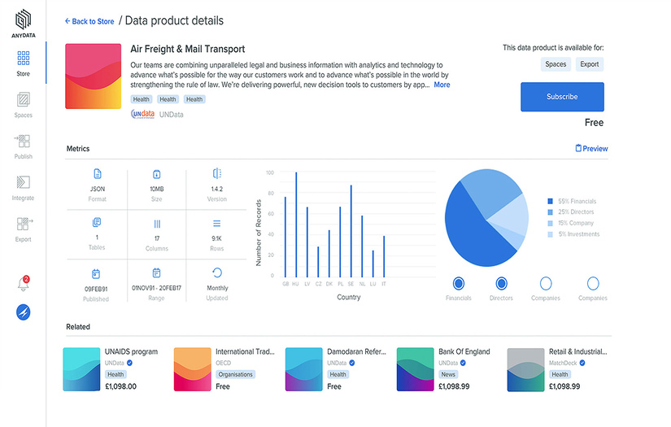Select the Financials radio button
This screenshot has width=671, height=427.
coord(459,283)
